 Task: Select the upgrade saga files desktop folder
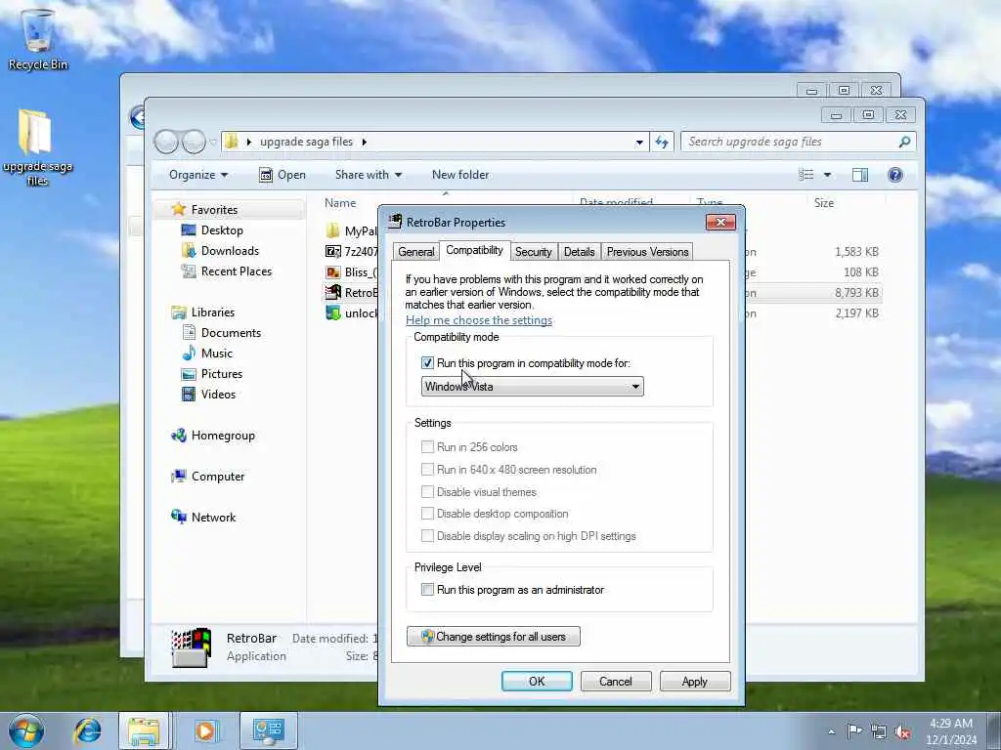click(36, 147)
